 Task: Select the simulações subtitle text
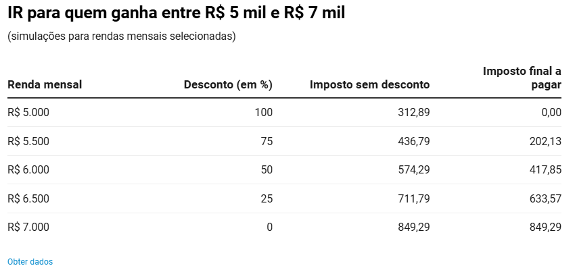[122, 37]
